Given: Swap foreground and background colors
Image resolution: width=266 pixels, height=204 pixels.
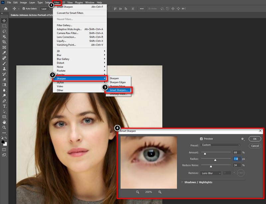Looking at the screenshot, I should [x=6, y=138].
